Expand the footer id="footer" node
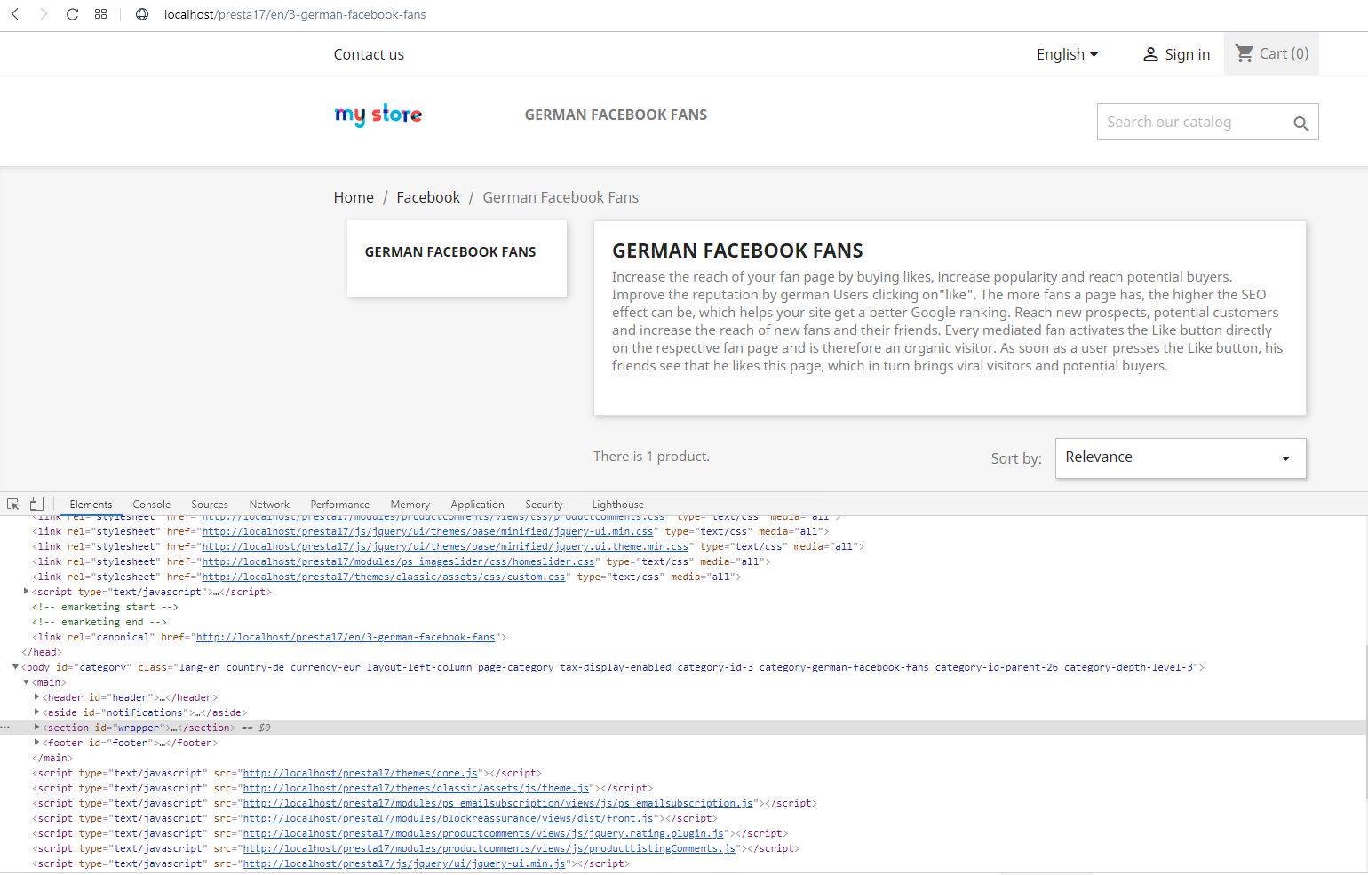 36,743
